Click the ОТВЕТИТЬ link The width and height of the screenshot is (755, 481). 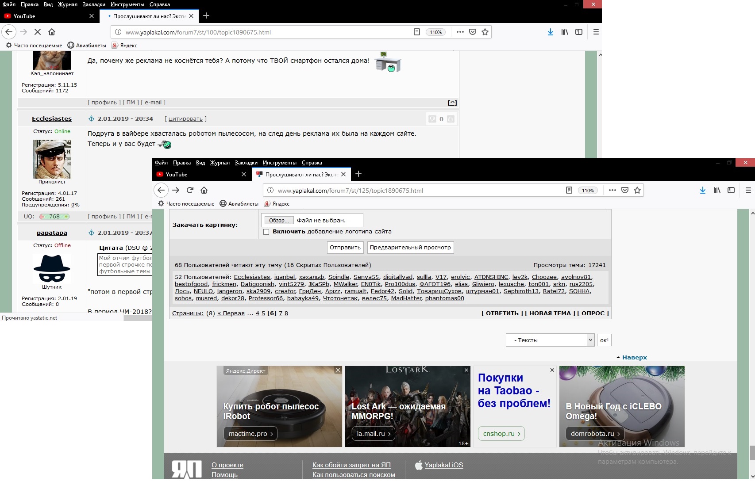point(502,313)
